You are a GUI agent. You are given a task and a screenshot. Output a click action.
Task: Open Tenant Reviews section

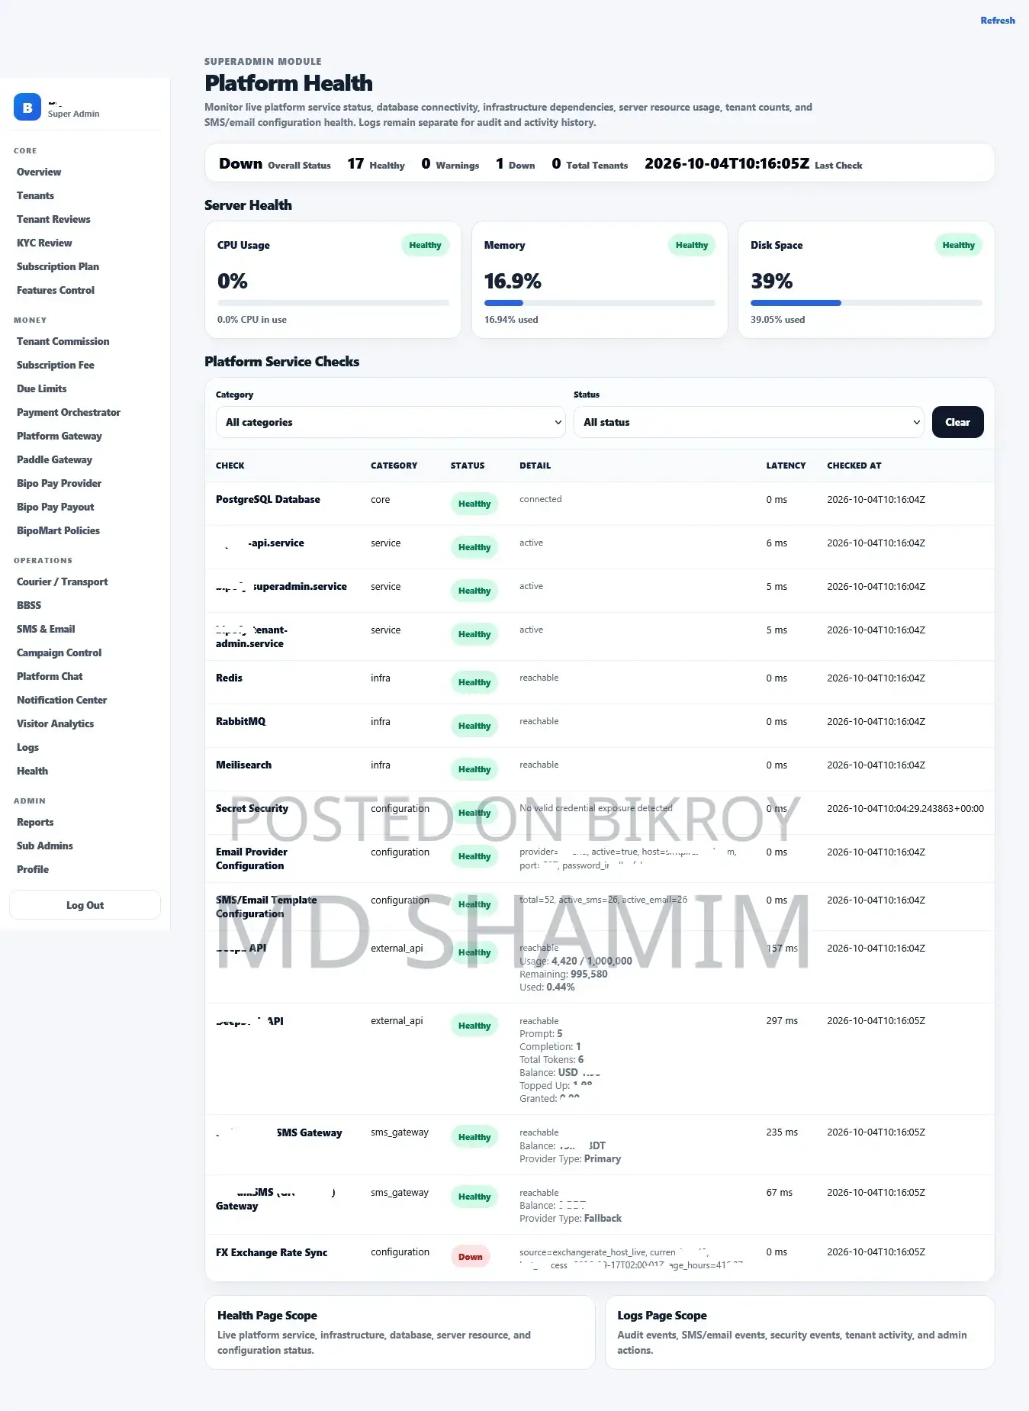pyautogui.click(x=53, y=220)
